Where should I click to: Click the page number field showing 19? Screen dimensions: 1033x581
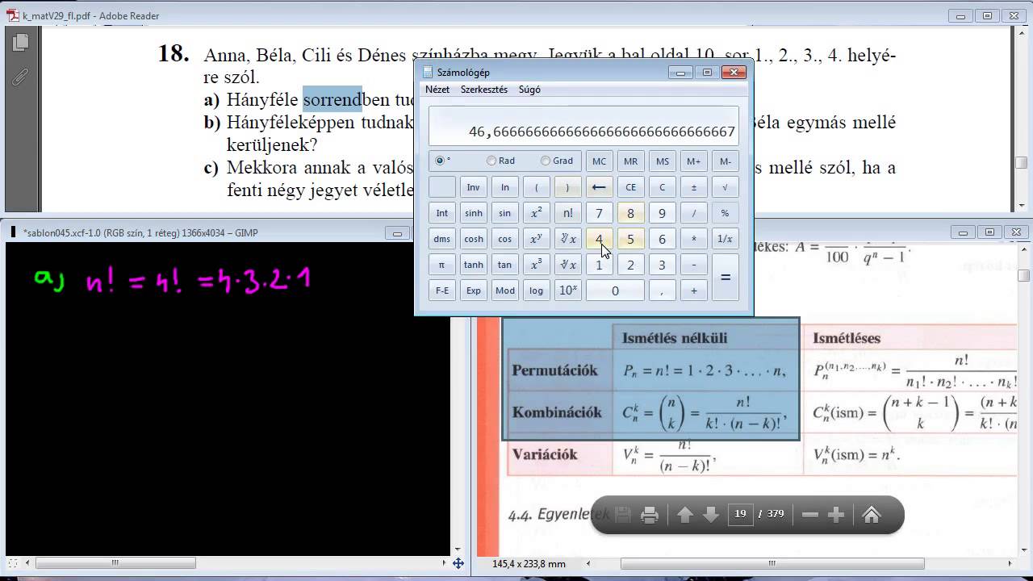[x=740, y=514]
